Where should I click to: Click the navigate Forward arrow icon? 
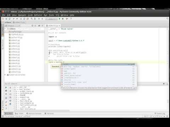click(x=42, y=19)
